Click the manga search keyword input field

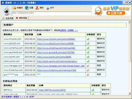pos(51,13)
